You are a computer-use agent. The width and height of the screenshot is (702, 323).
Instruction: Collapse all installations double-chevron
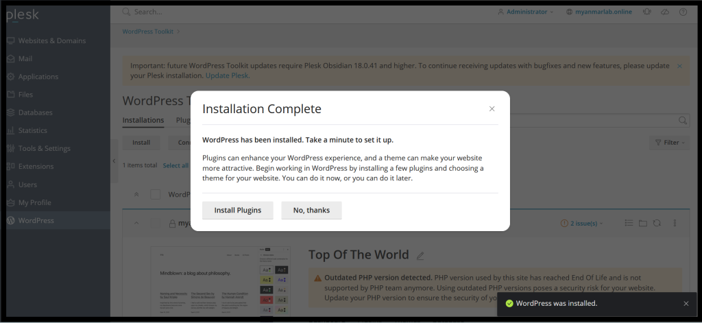[x=136, y=195]
